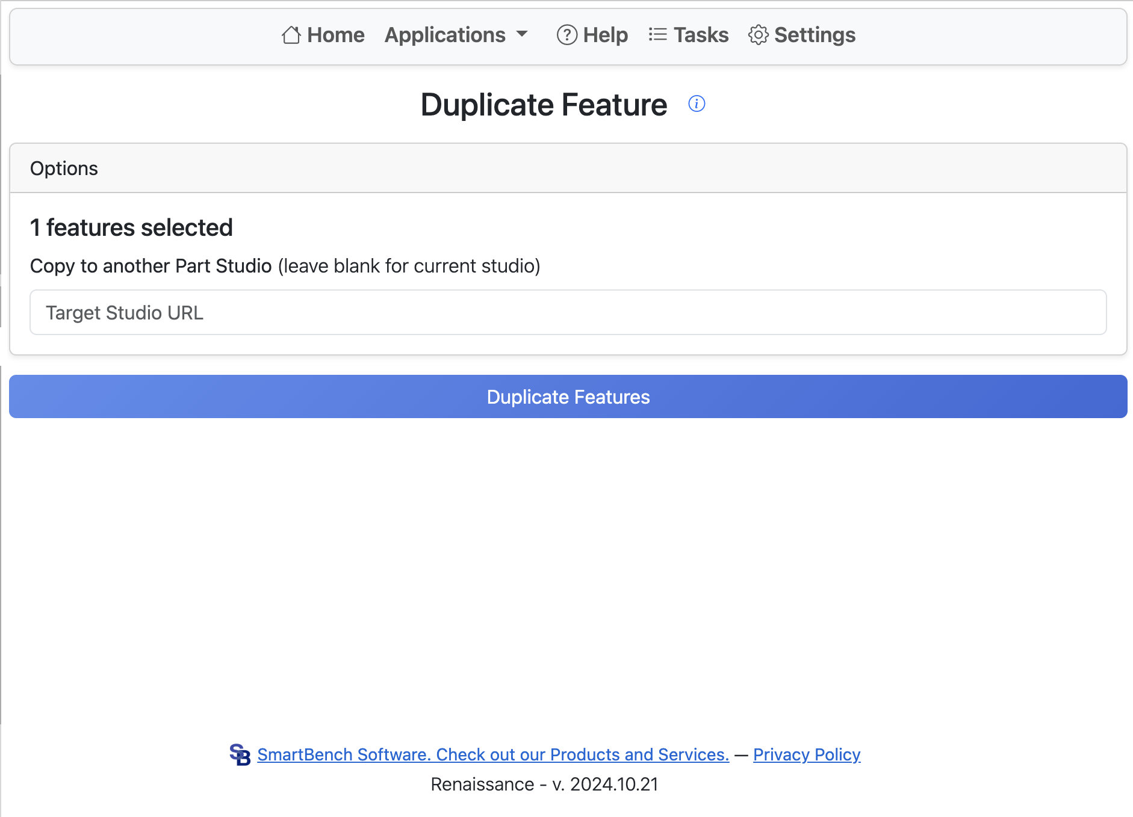This screenshot has height=817, width=1133.
Task: Click the Tasks list icon
Action: [x=658, y=35]
